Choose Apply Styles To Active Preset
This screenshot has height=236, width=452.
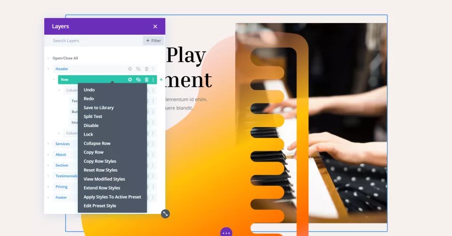(112, 197)
